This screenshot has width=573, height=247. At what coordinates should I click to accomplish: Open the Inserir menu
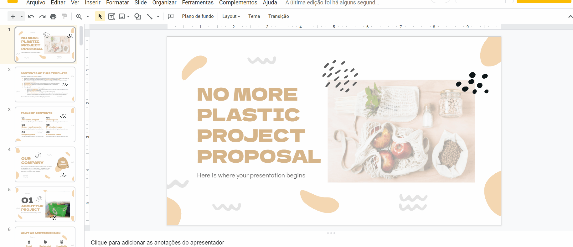pyautogui.click(x=93, y=3)
